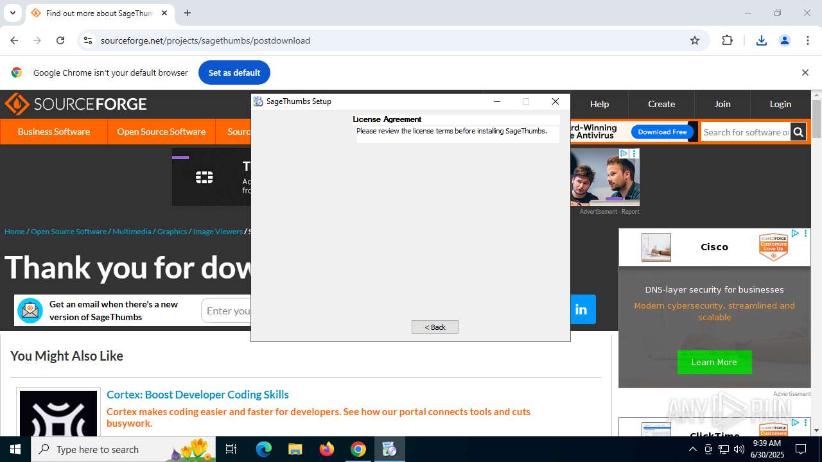
Task: Show hidden system tray icons
Action: [x=692, y=449]
